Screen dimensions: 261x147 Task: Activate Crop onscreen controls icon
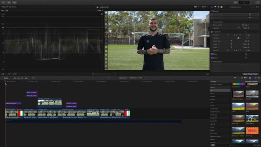(x=246, y=54)
